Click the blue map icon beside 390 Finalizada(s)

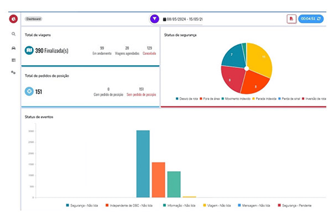[x=29, y=51]
